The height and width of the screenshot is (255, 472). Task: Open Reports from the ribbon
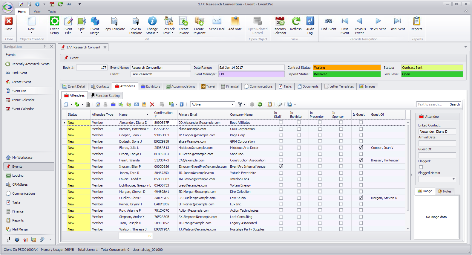416,24
